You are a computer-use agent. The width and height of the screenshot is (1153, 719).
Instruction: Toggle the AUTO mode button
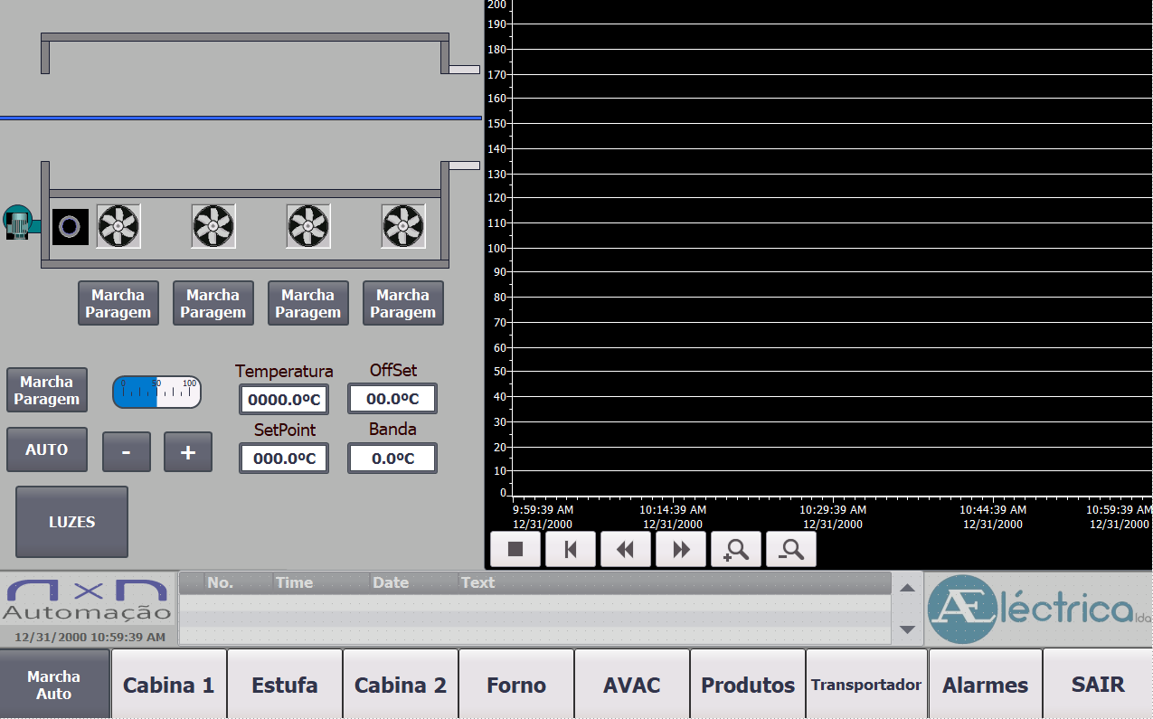(x=47, y=449)
